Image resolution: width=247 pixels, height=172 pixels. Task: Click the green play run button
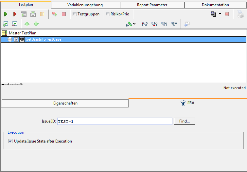tap(6, 14)
